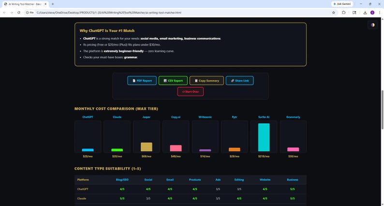Click the red Start Over button
The height and width of the screenshot is (206, 384).
[x=190, y=92]
